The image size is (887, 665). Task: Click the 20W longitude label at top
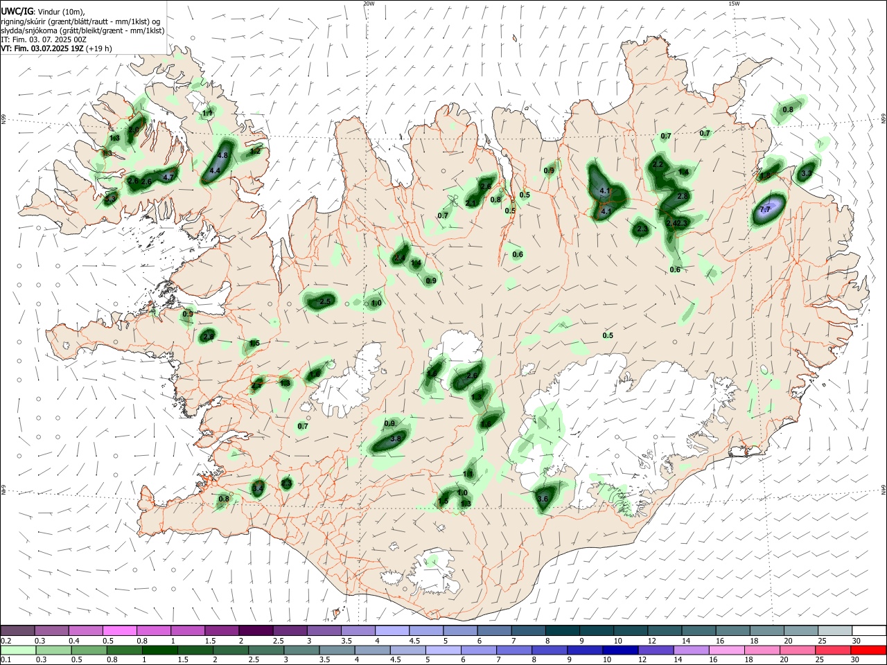[x=369, y=3]
